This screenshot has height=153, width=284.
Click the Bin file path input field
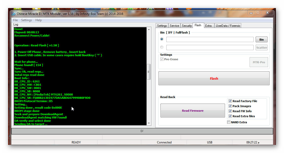click(x=210, y=40)
